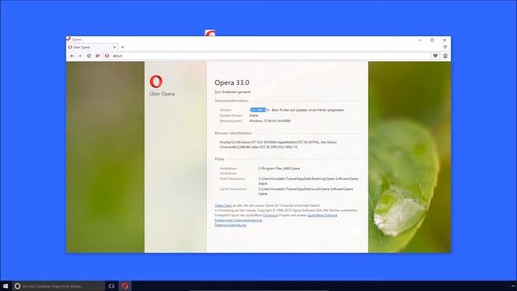
Task: Click the Windows 10 64-bit operating system value
Action: coord(270,121)
